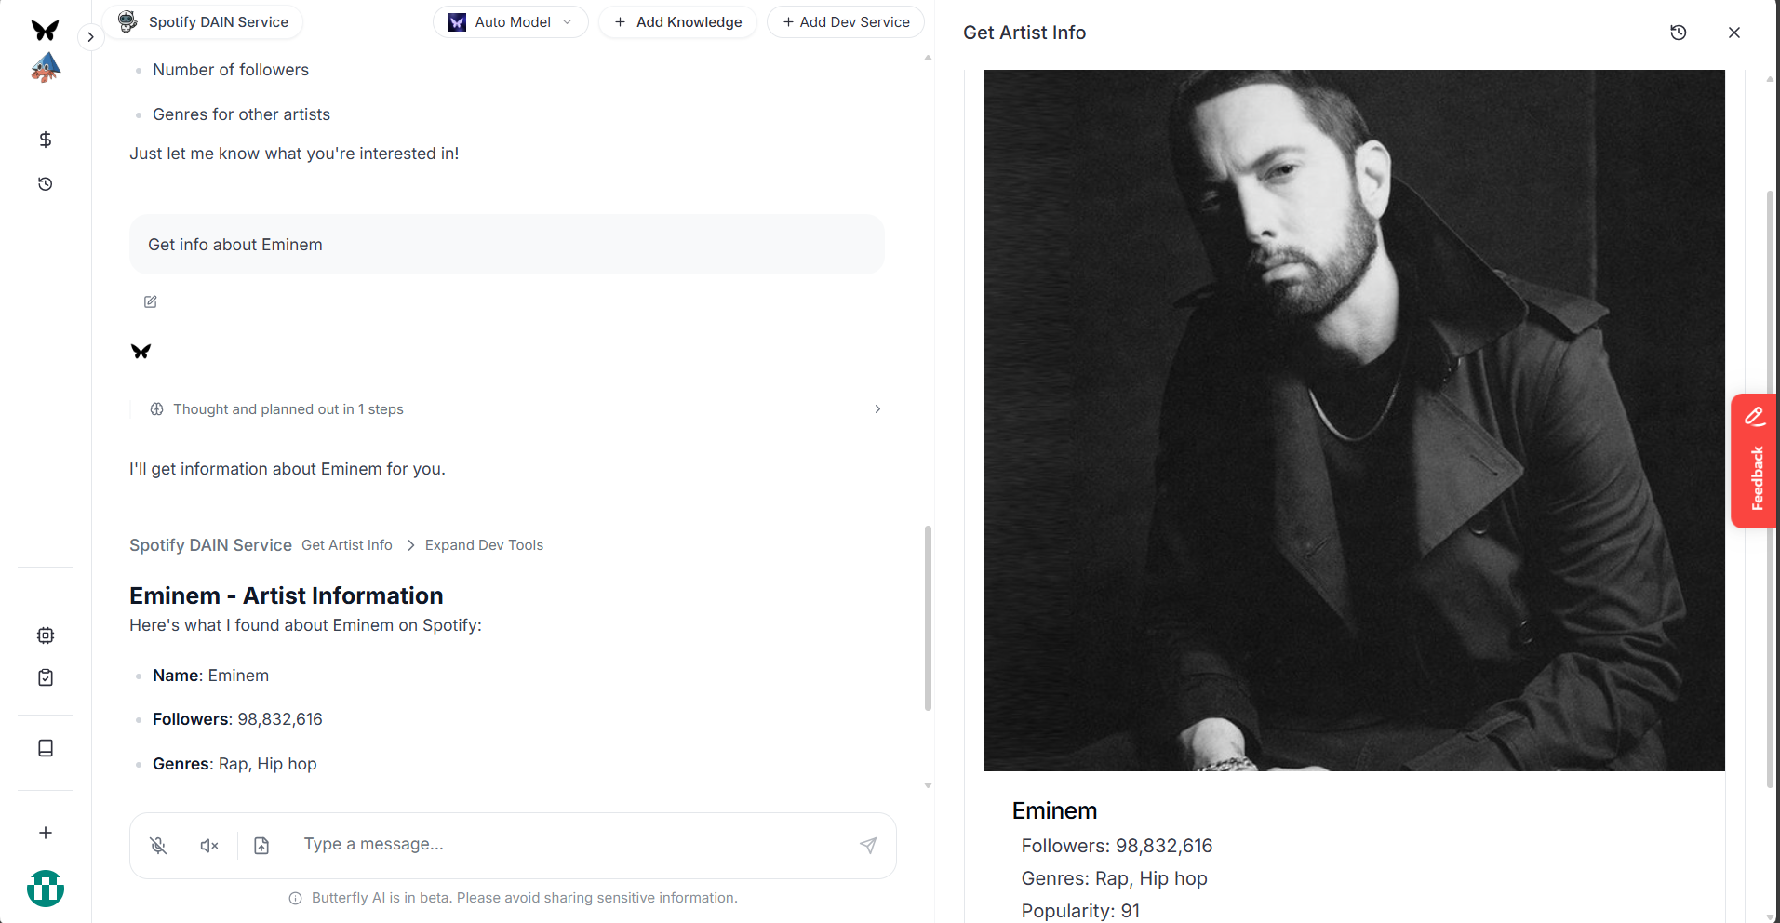The height and width of the screenshot is (923, 1780).
Task: Click the chat scroll up arrow
Action: 928,58
